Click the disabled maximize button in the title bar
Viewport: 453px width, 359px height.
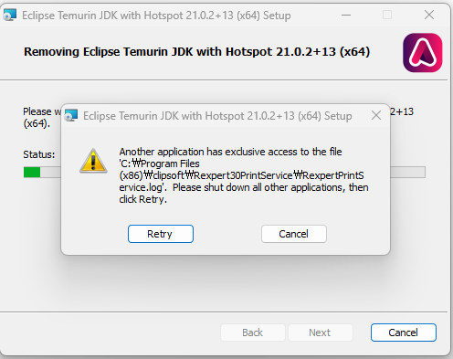click(387, 15)
